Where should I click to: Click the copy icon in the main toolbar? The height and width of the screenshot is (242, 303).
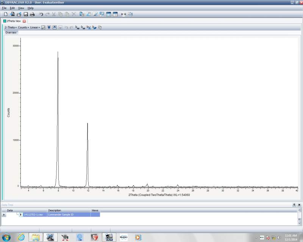tap(61, 14)
